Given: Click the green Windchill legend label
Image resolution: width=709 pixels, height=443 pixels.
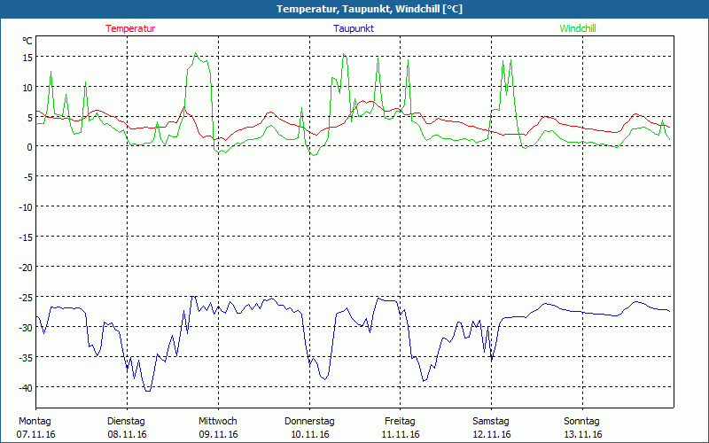Looking at the screenshot, I should pyautogui.click(x=578, y=28).
